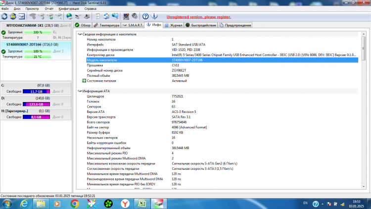The image size is (371, 209).
Task: Click the blue info bubble toolbar icon
Action: 154,16
